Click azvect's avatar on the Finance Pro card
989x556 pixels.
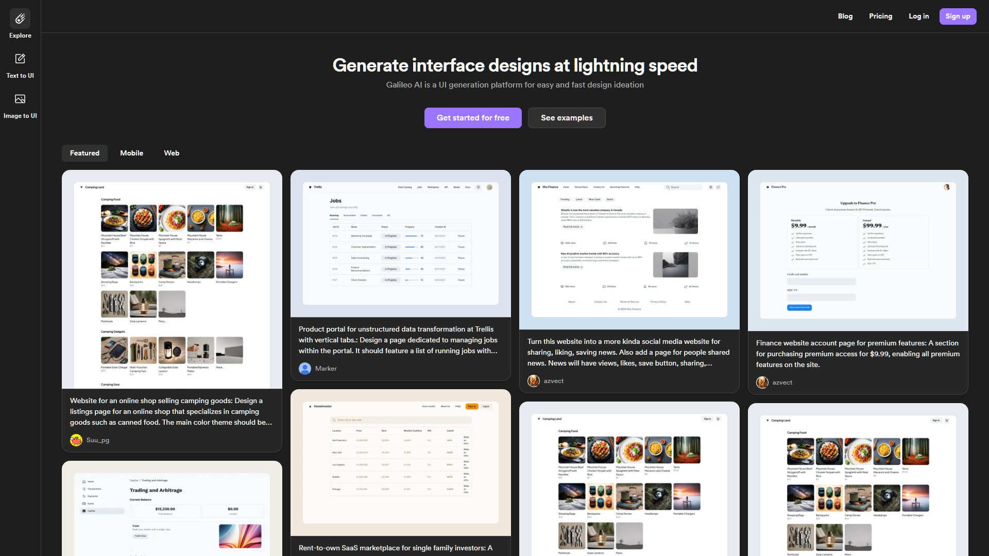[x=762, y=383]
